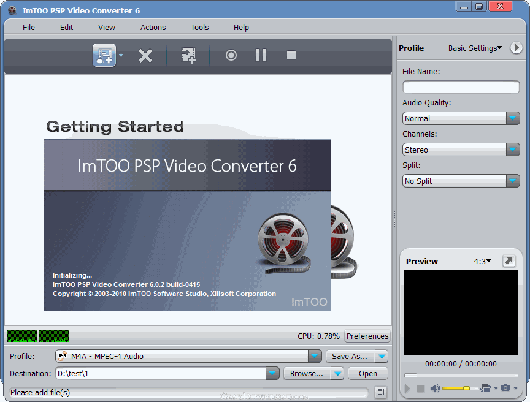Viewport: 530px width, 402px height.
Task: Click the preview video area
Action: pos(461,312)
